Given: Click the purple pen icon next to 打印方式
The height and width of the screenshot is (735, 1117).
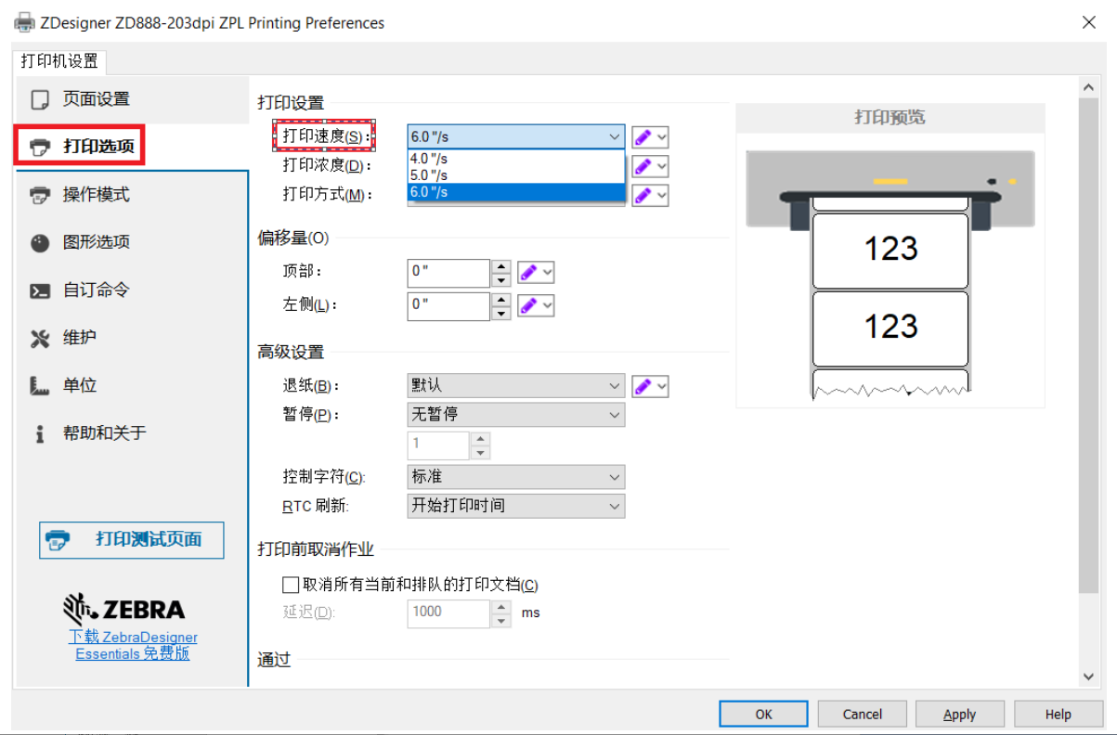Looking at the screenshot, I should [643, 196].
